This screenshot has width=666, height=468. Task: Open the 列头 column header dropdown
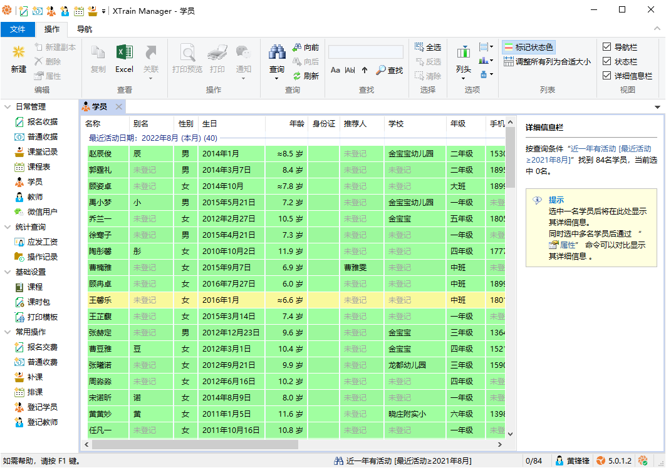pos(464,61)
